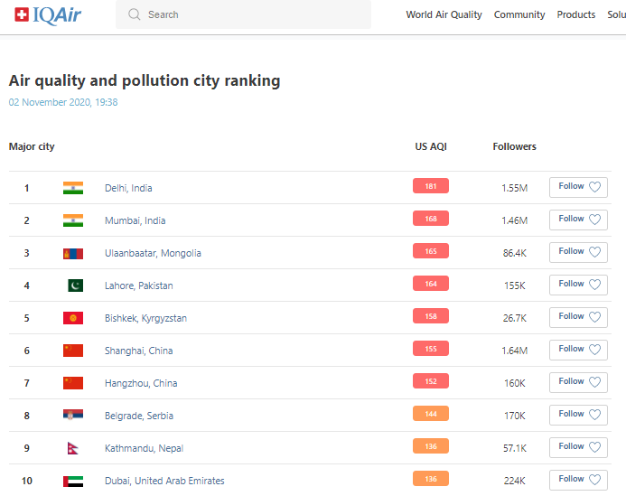The image size is (626, 496).
Task: Click the Mongolia flag icon
Action: (73, 253)
